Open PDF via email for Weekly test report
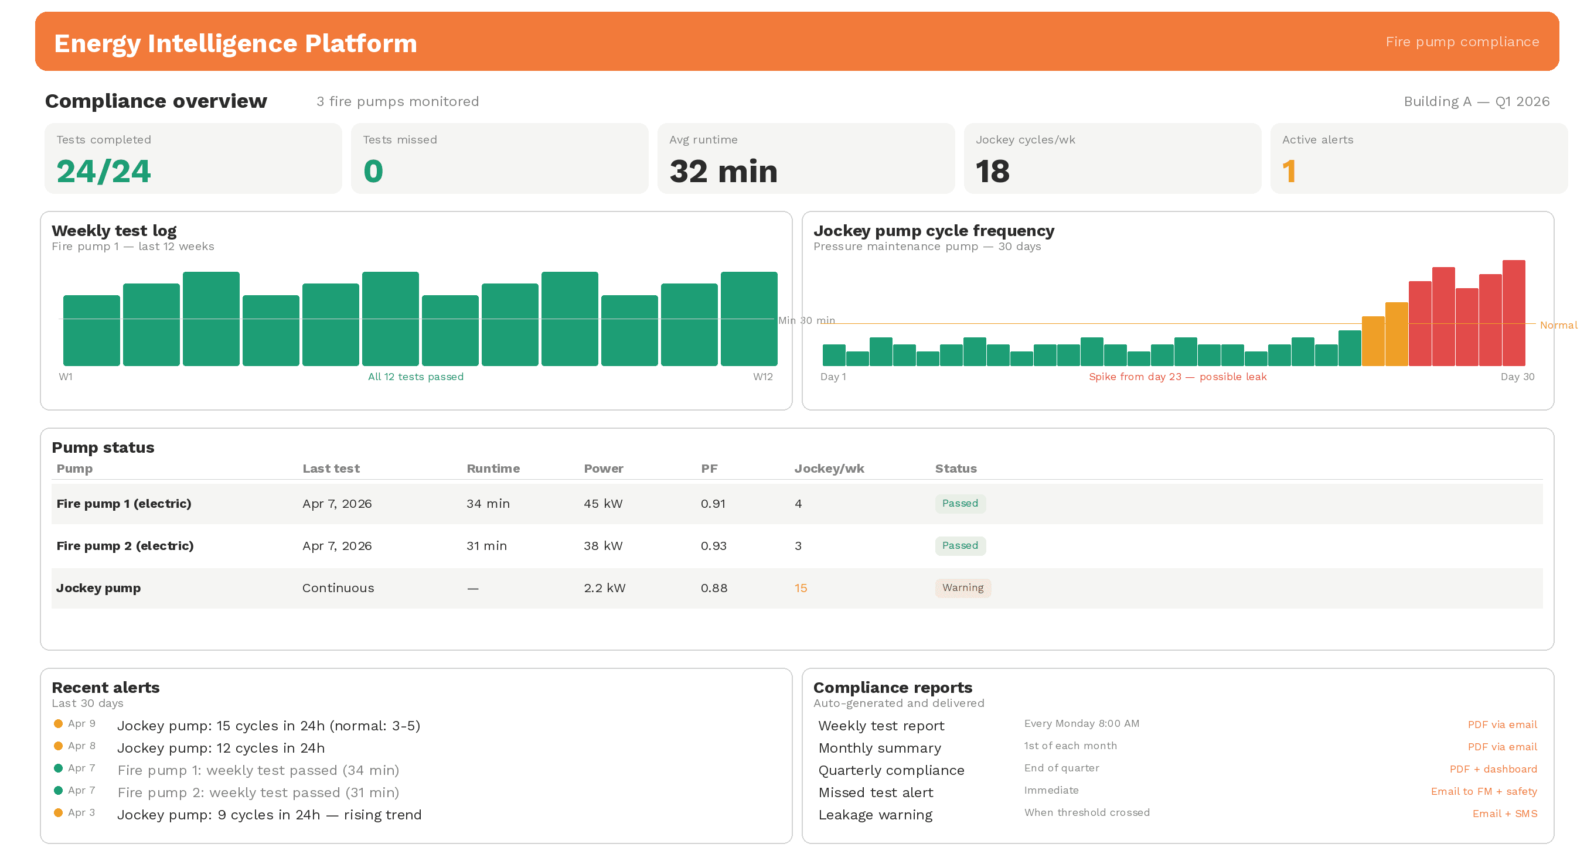 (x=1503, y=725)
